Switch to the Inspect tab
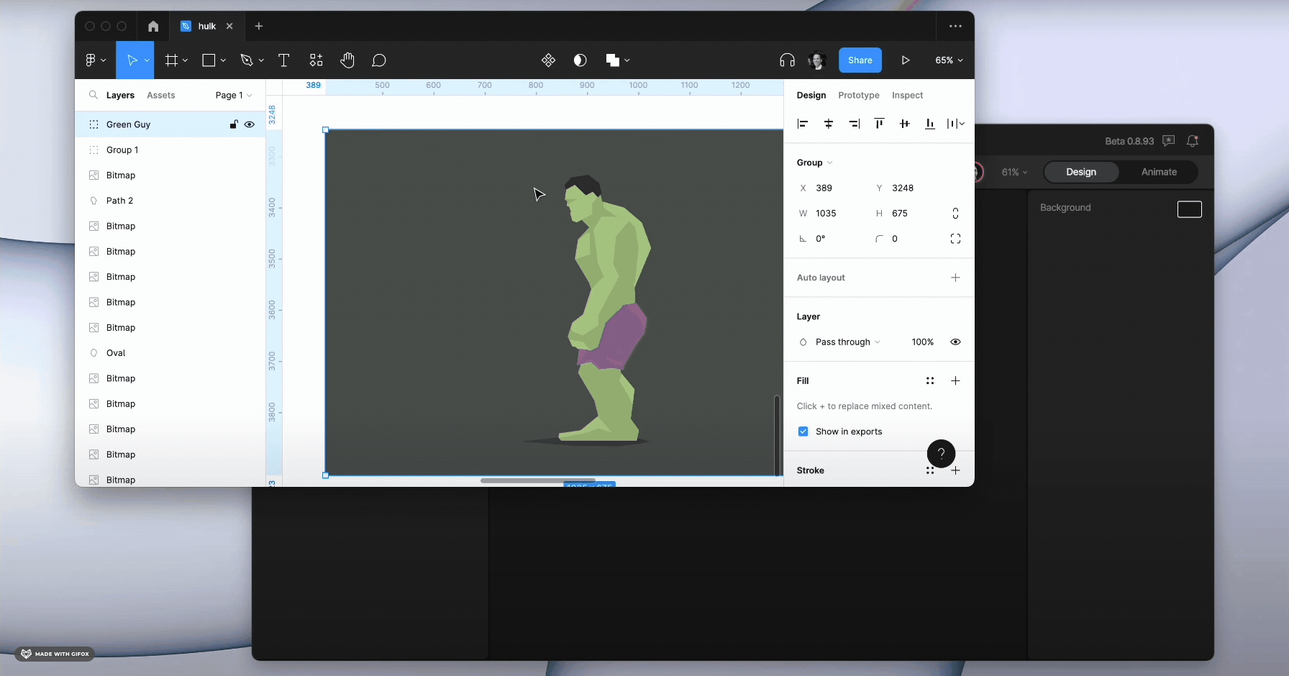Screen dimensions: 1289x676 (907, 95)
